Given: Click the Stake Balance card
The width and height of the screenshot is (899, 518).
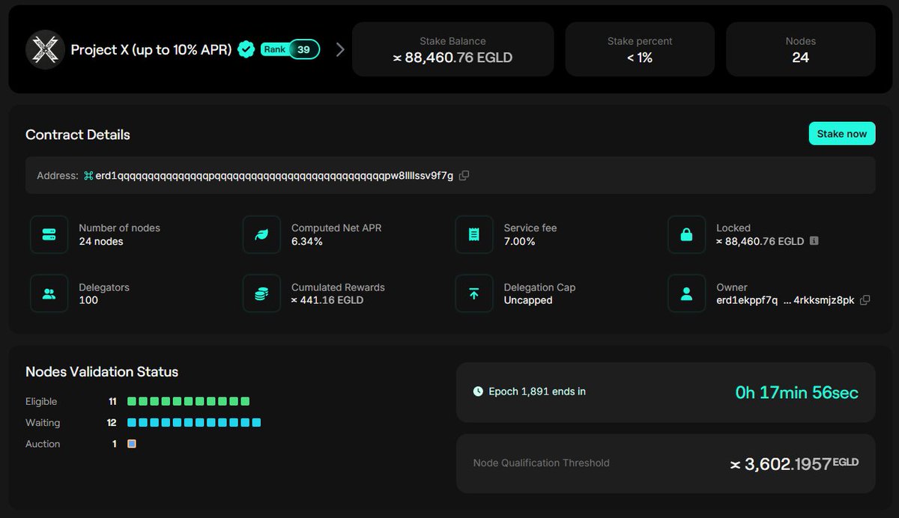Looking at the screenshot, I should tap(452, 49).
